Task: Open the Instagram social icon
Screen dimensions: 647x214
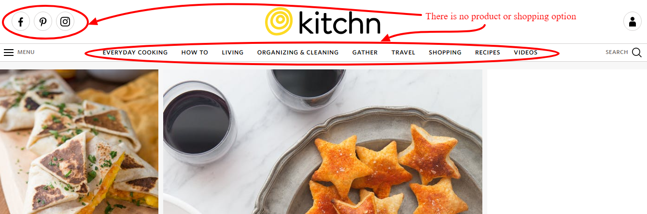Action: [65, 22]
